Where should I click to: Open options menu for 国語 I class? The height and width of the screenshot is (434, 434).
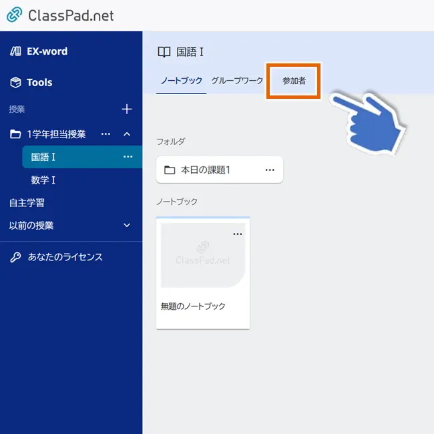(x=128, y=157)
